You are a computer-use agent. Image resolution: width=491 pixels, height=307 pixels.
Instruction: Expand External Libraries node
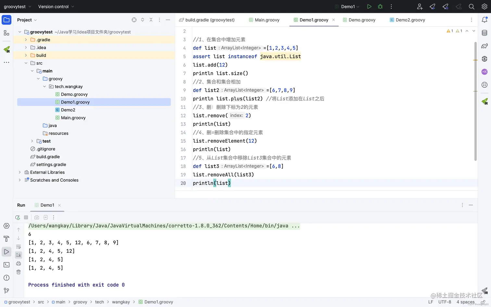20,172
